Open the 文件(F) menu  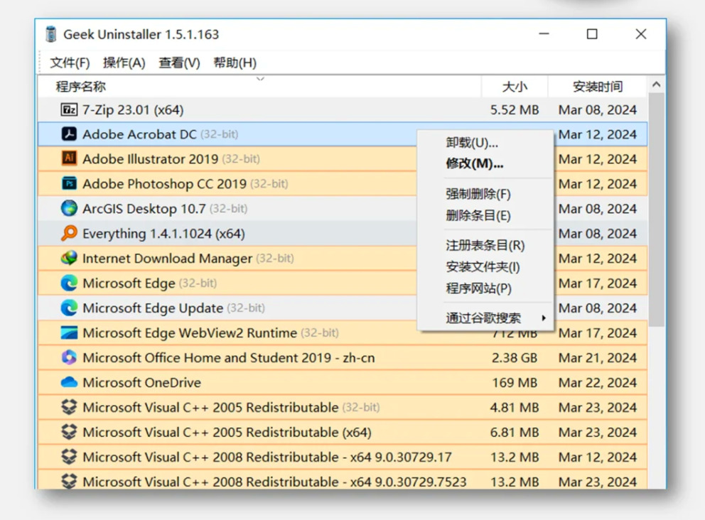tap(70, 63)
